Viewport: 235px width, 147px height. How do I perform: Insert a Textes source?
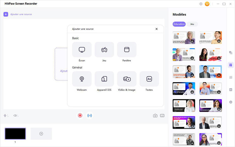coord(149,79)
